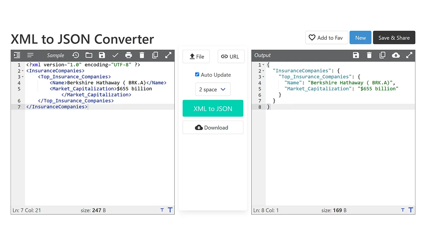
Task: Click Add to Fav button
Action: coord(326,38)
